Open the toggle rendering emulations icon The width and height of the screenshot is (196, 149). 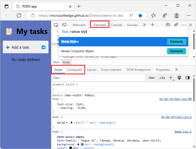click(179, 78)
